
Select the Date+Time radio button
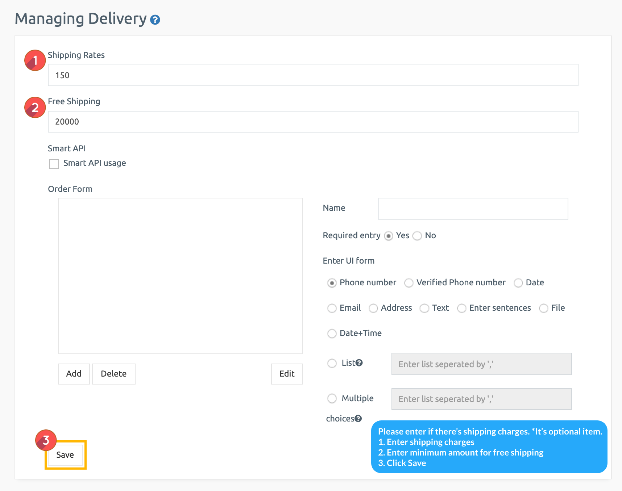332,334
